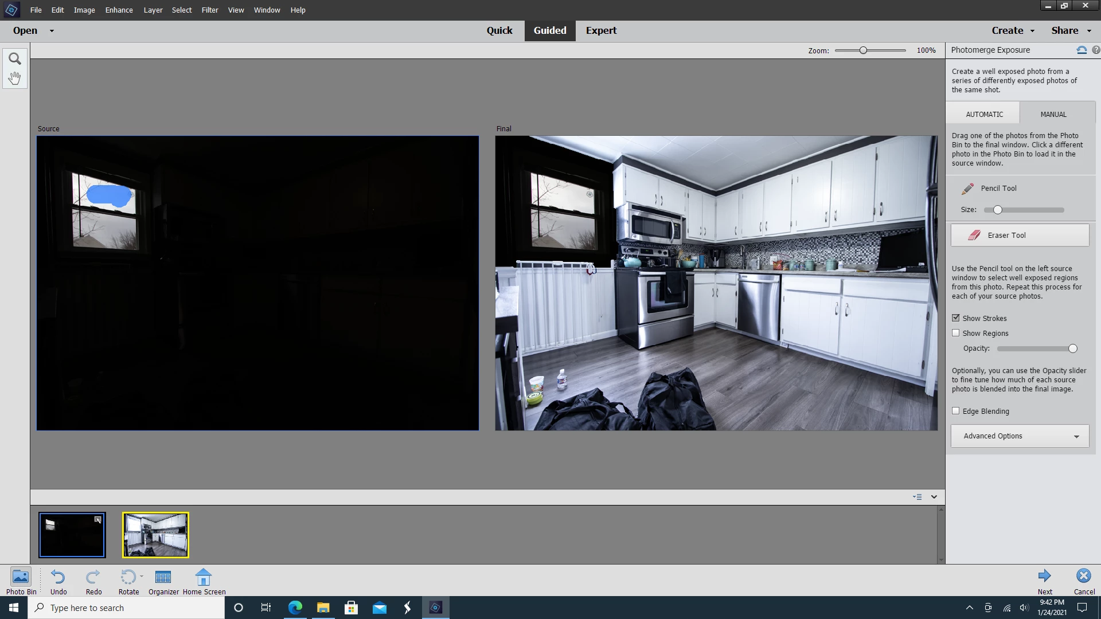Choose the Pencil Tool
Screen dimensions: 1101x619
pyautogui.click(x=998, y=188)
